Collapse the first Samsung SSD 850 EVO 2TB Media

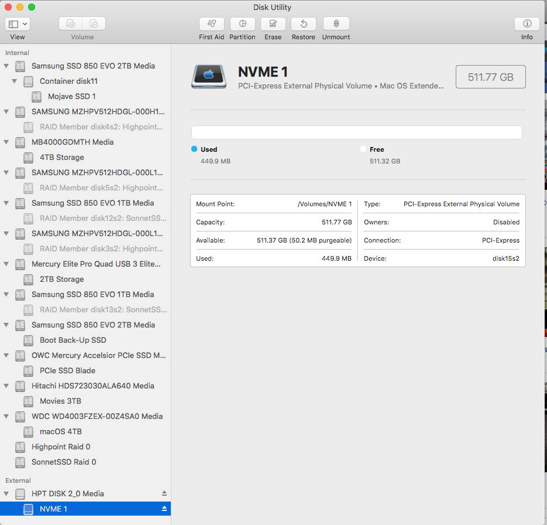[x=6, y=66]
